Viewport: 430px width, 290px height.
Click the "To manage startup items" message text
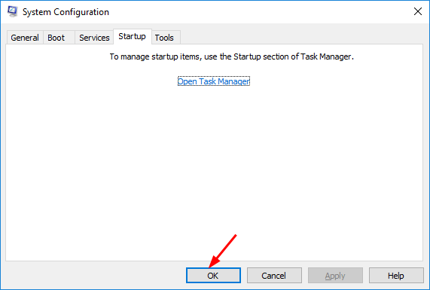232,56
